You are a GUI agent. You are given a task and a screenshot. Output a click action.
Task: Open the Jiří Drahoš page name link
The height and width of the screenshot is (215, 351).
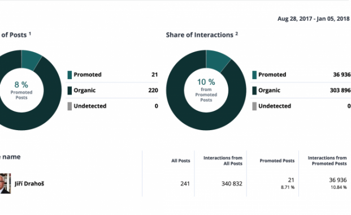29,184
